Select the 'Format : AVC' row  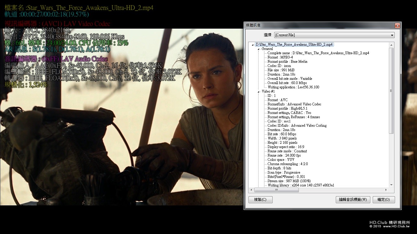pos(277,100)
